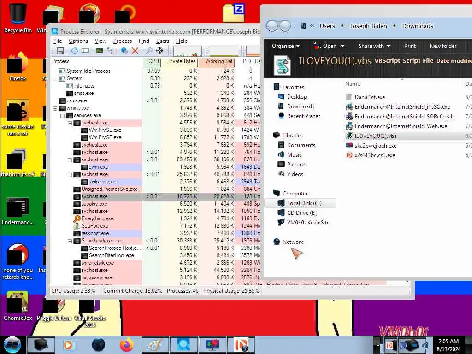Collapse the SearchIndexer.exe tree node
This screenshot has width=472, height=354.
(70, 241)
